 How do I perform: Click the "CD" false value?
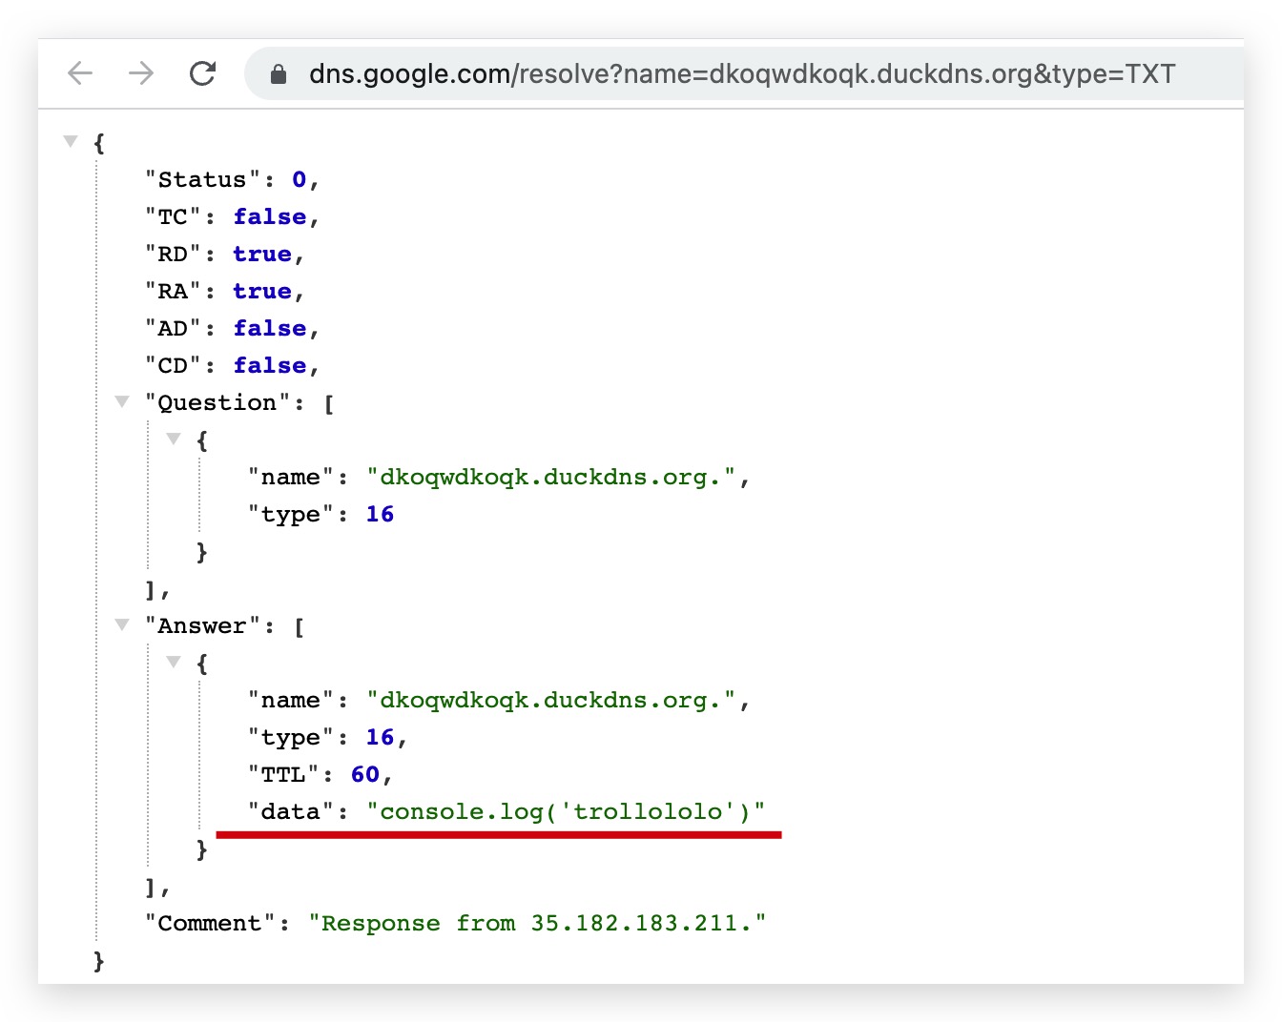coord(270,365)
